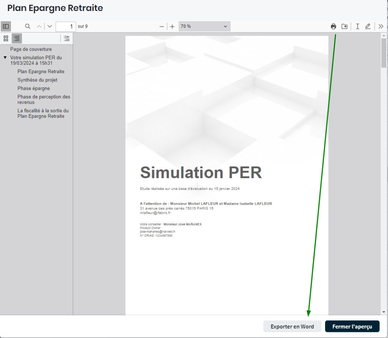Screen dimensions: 388x338
Task: Go to previous page arrow
Action: (39, 27)
